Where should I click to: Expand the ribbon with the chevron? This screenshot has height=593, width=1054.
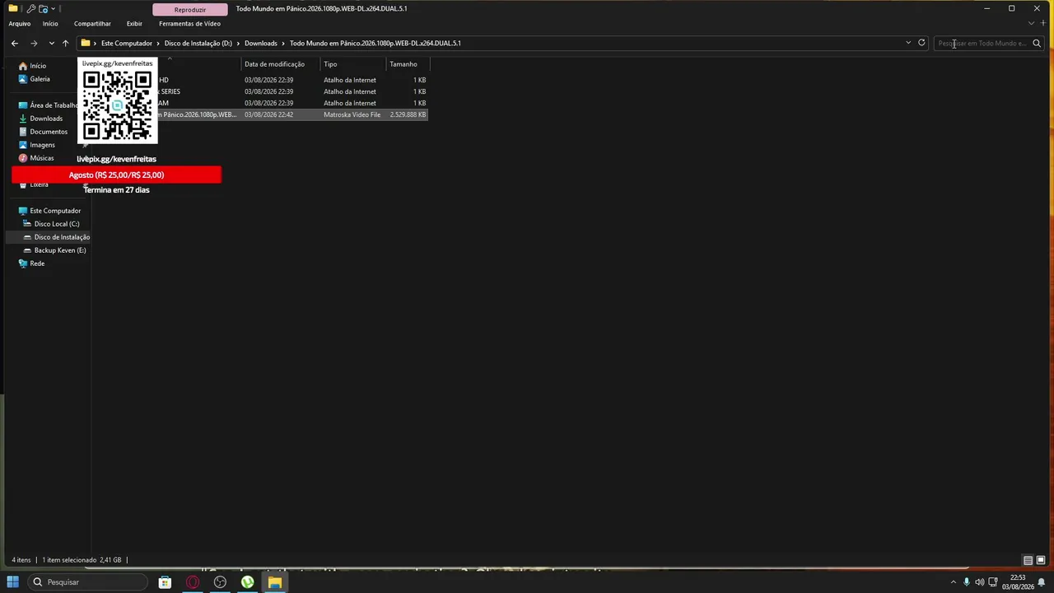pos(1031,23)
